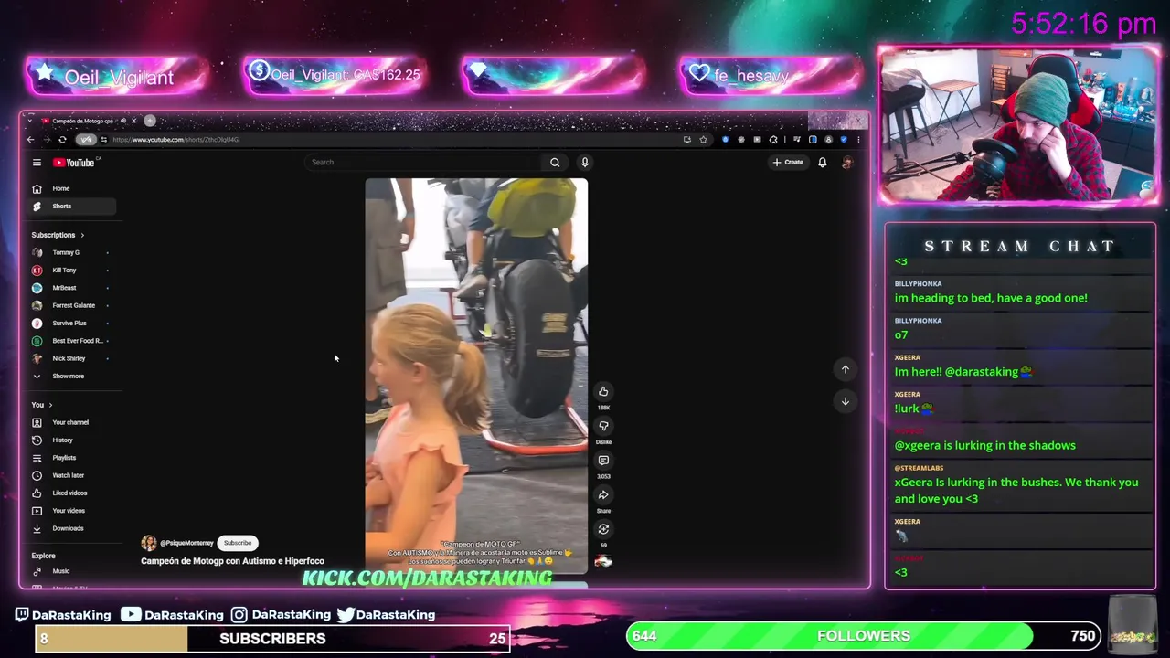
Task: Remix the short with remix icon
Action: click(x=603, y=529)
